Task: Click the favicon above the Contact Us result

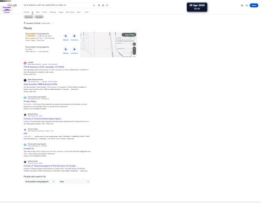Action: (x=25, y=145)
